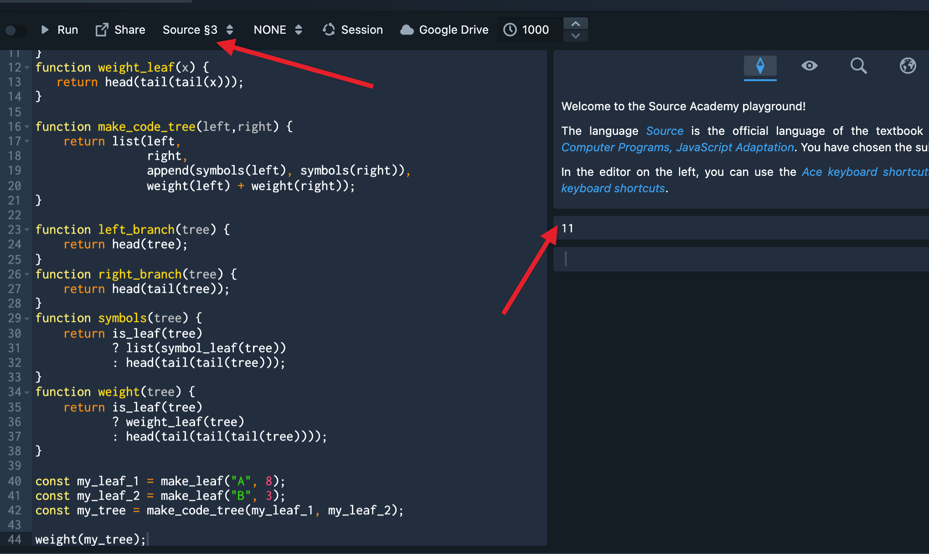Viewport: 929px width, 554px height.
Task: Open the Google Drive cloud menu
Action: (444, 30)
